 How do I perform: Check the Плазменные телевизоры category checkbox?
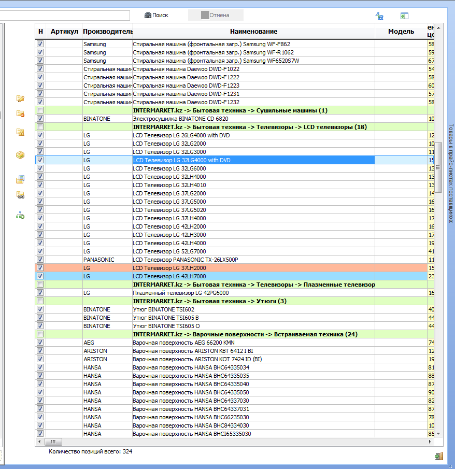40,285
